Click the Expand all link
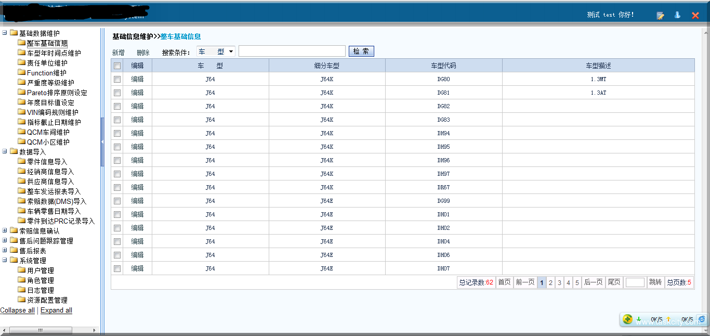 click(56, 311)
